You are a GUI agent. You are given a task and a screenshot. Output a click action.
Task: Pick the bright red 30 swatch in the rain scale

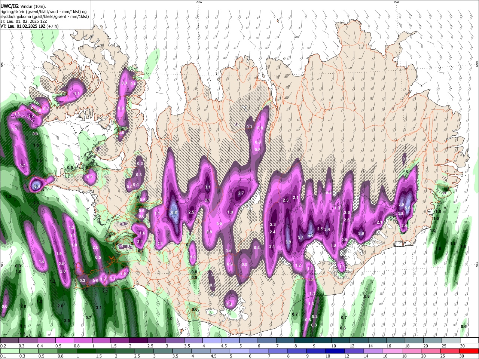tap(469, 351)
